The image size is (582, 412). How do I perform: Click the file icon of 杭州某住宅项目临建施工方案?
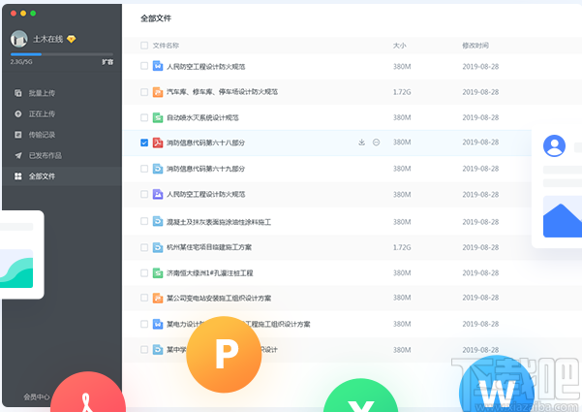(158, 247)
